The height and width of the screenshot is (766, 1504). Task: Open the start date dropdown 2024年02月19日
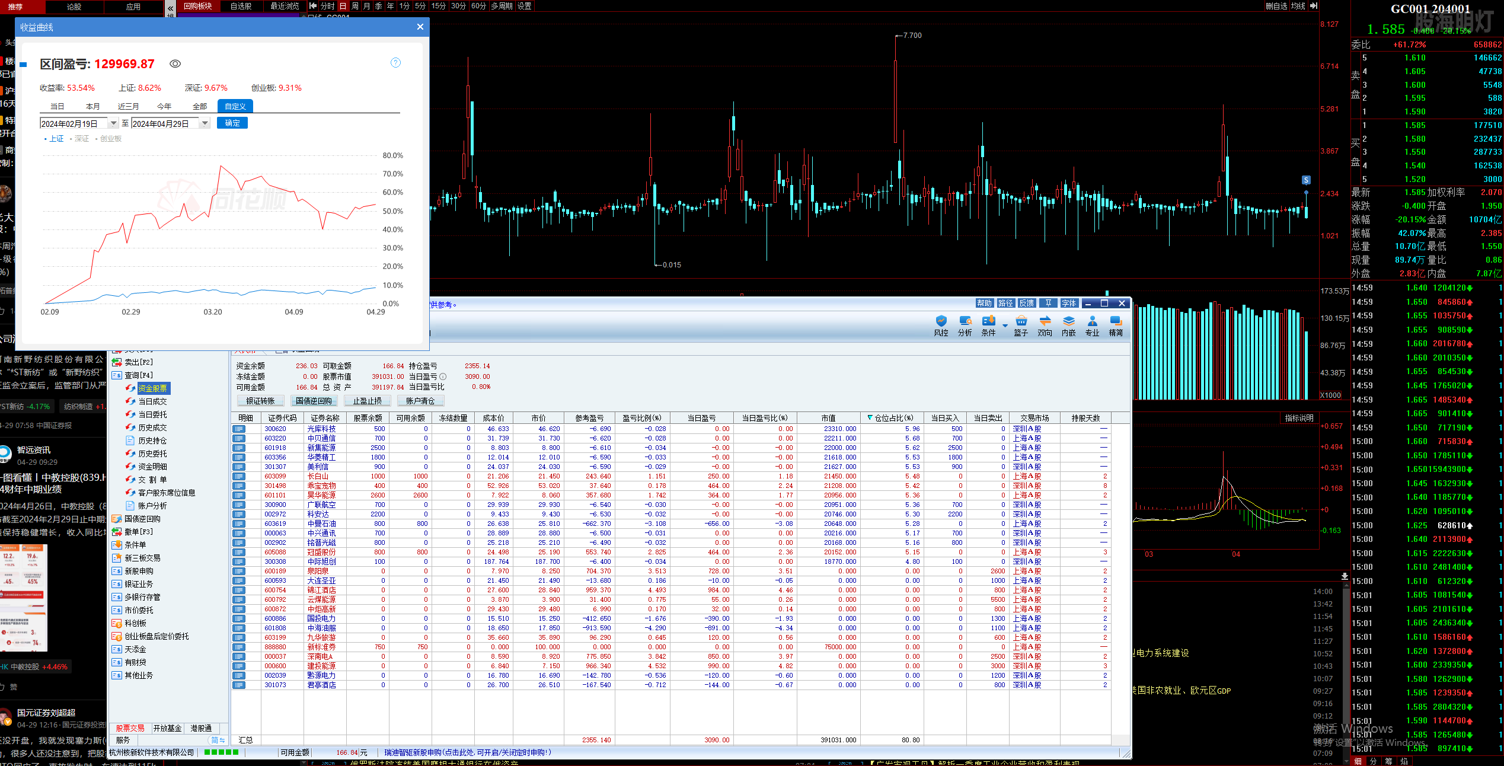pyautogui.click(x=114, y=123)
